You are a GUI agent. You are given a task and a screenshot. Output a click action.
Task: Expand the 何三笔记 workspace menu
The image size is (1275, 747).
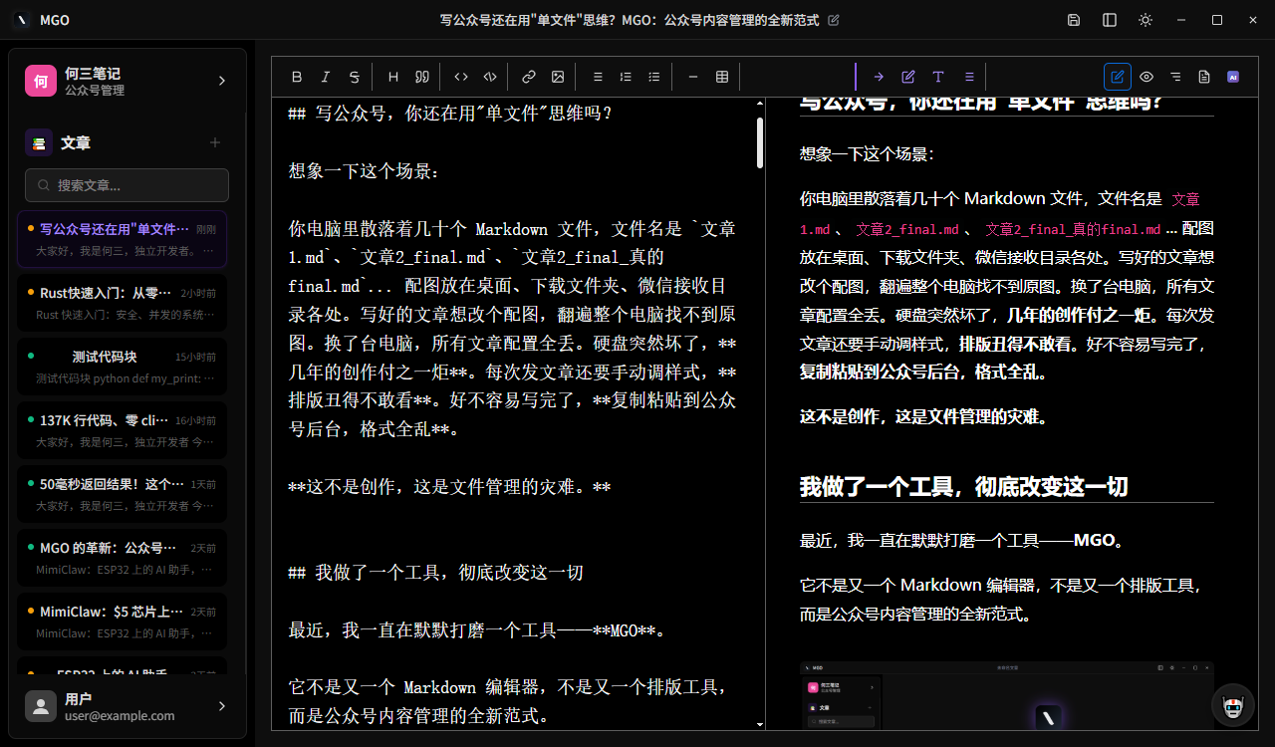coord(221,80)
